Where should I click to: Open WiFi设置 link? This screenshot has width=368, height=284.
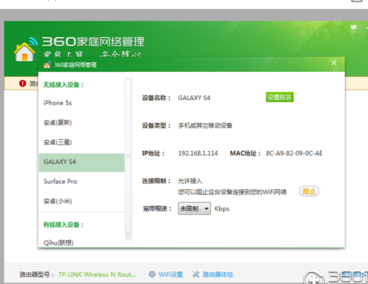[171, 274]
